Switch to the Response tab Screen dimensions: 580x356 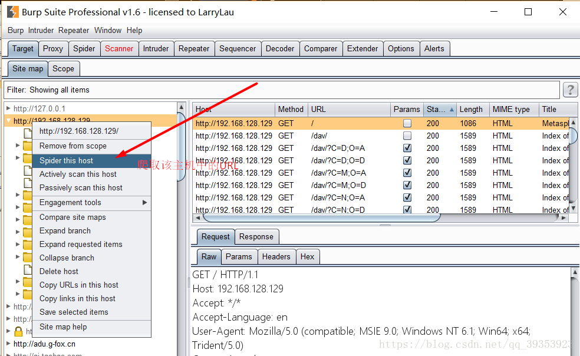pos(256,236)
